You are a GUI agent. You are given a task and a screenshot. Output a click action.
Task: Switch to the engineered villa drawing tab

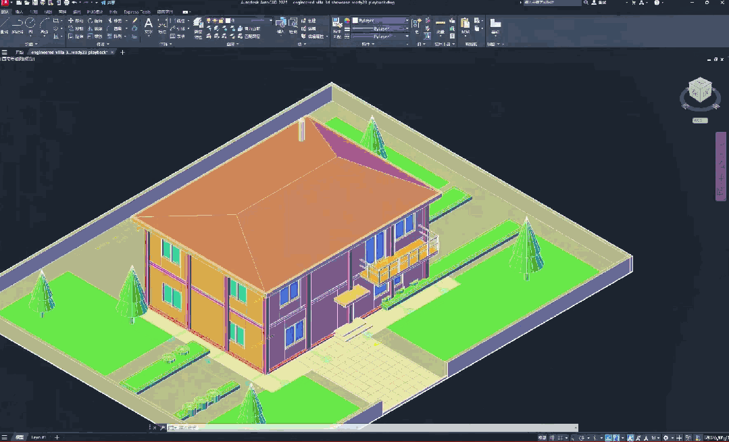point(69,53)
